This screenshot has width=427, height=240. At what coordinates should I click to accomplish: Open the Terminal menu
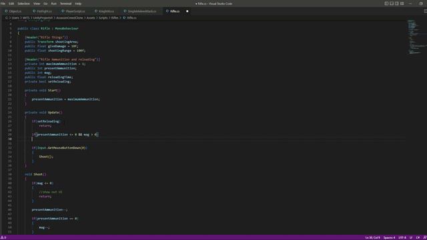(x=65, y=3)
